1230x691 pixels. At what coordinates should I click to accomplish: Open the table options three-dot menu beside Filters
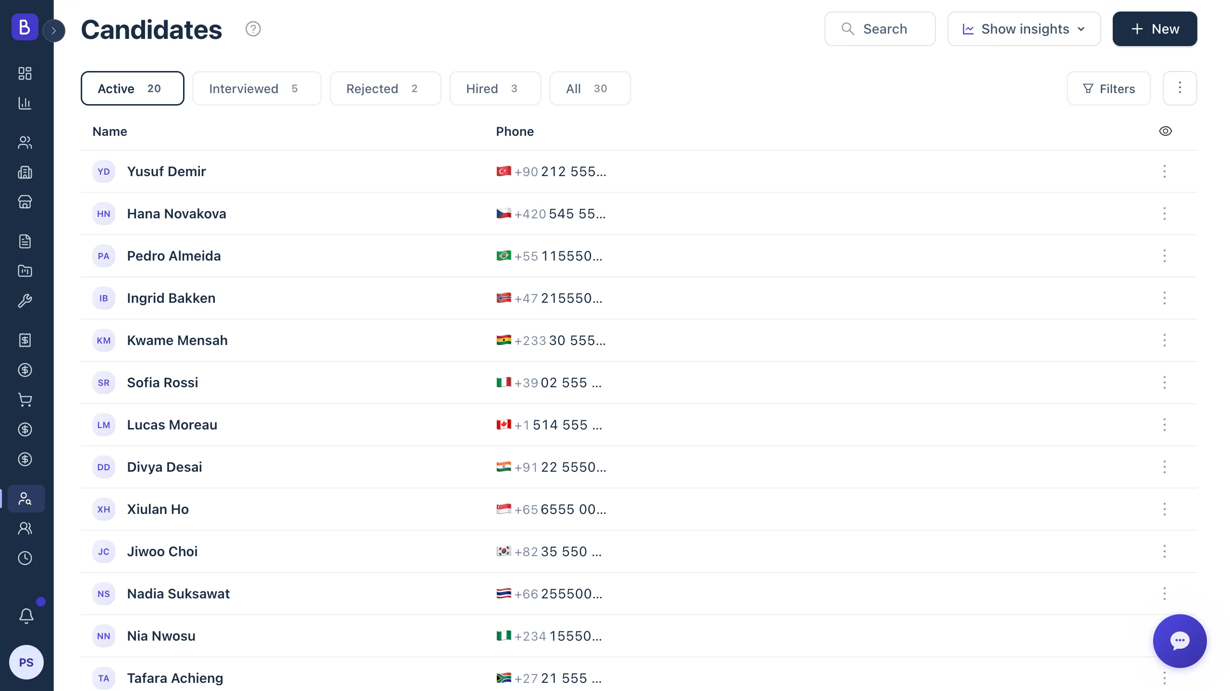click(1180, 88)
